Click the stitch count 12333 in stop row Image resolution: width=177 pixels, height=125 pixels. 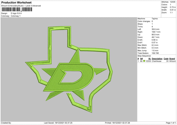click(148, 61)
